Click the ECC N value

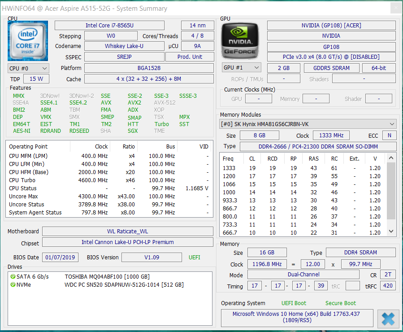click(390, 135)
